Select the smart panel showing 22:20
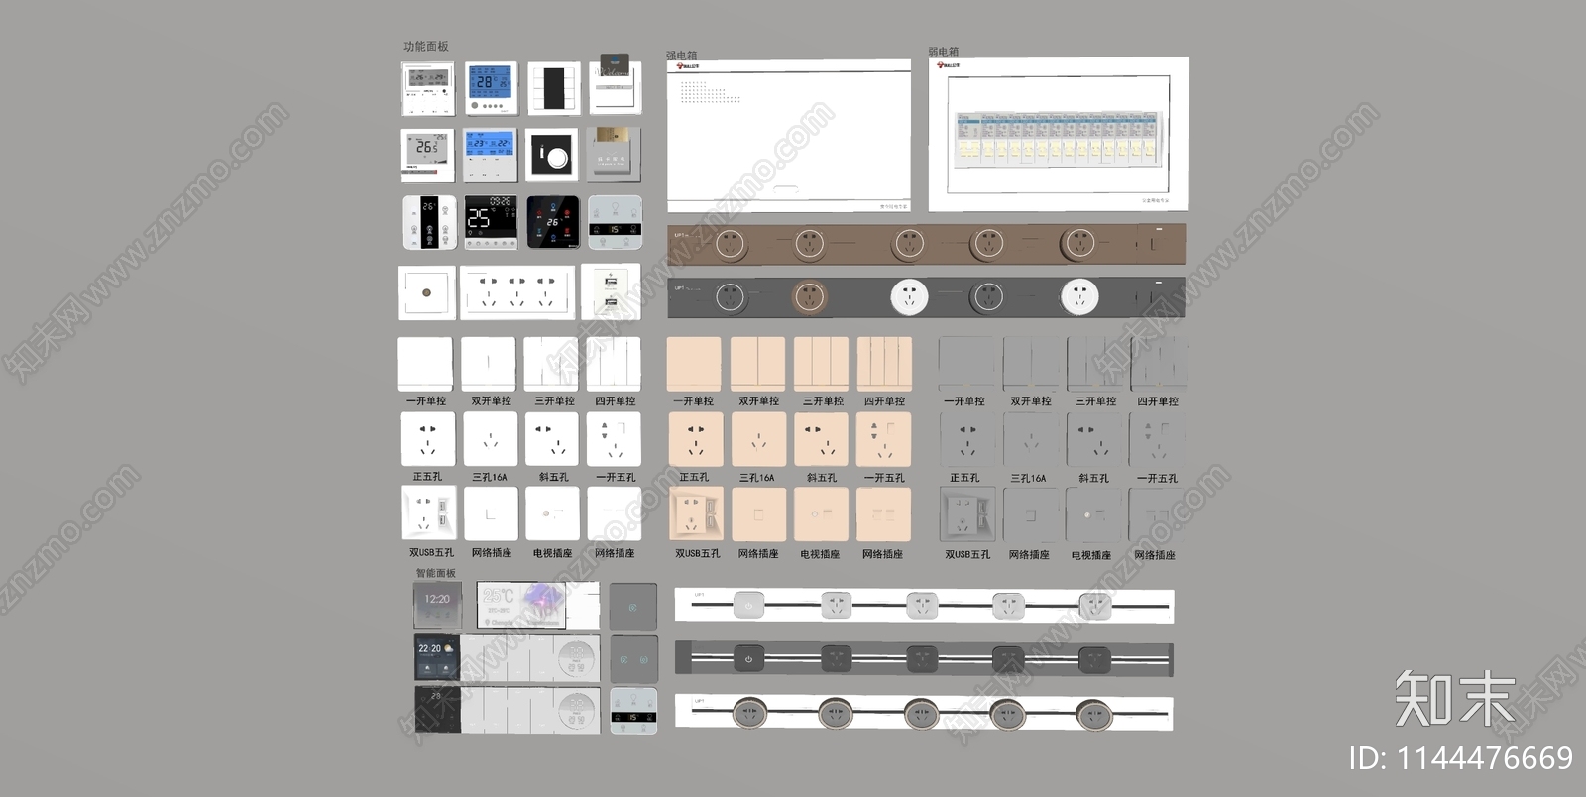Image resolution: width=1586 pixels, height=797 pixels. point(437,658)
